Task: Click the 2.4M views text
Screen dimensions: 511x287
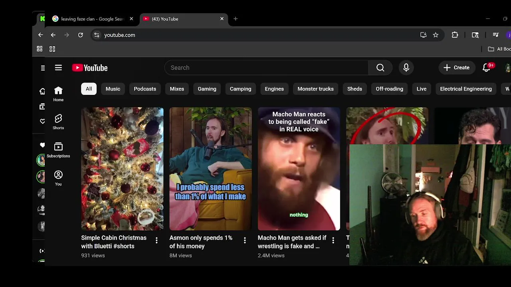Action: [271, 256]
